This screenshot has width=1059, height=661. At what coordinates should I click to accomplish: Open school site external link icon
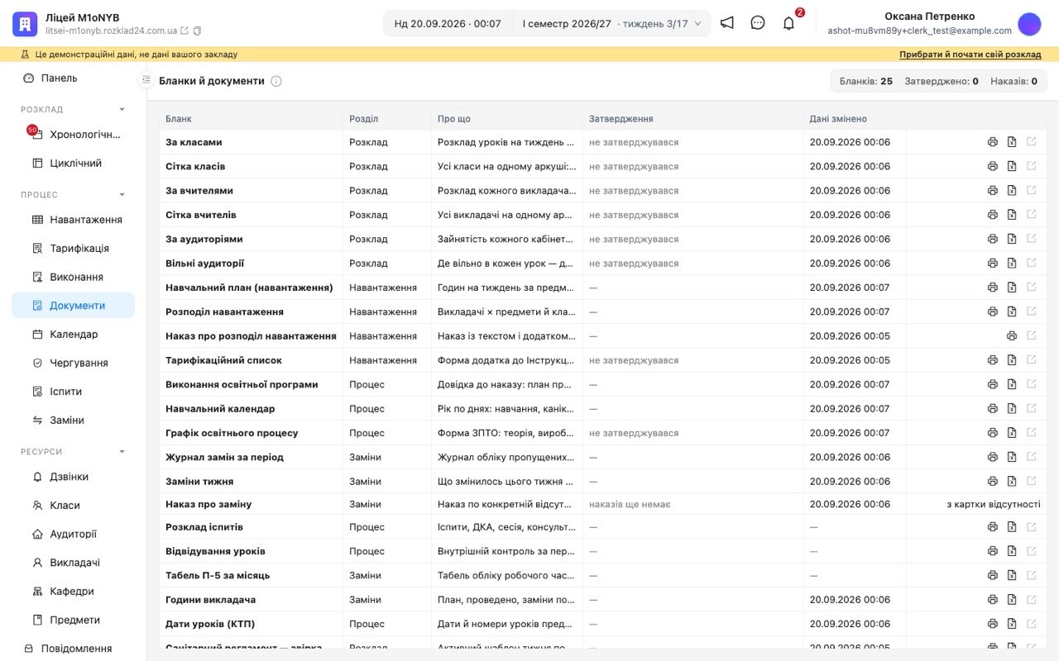184,31
